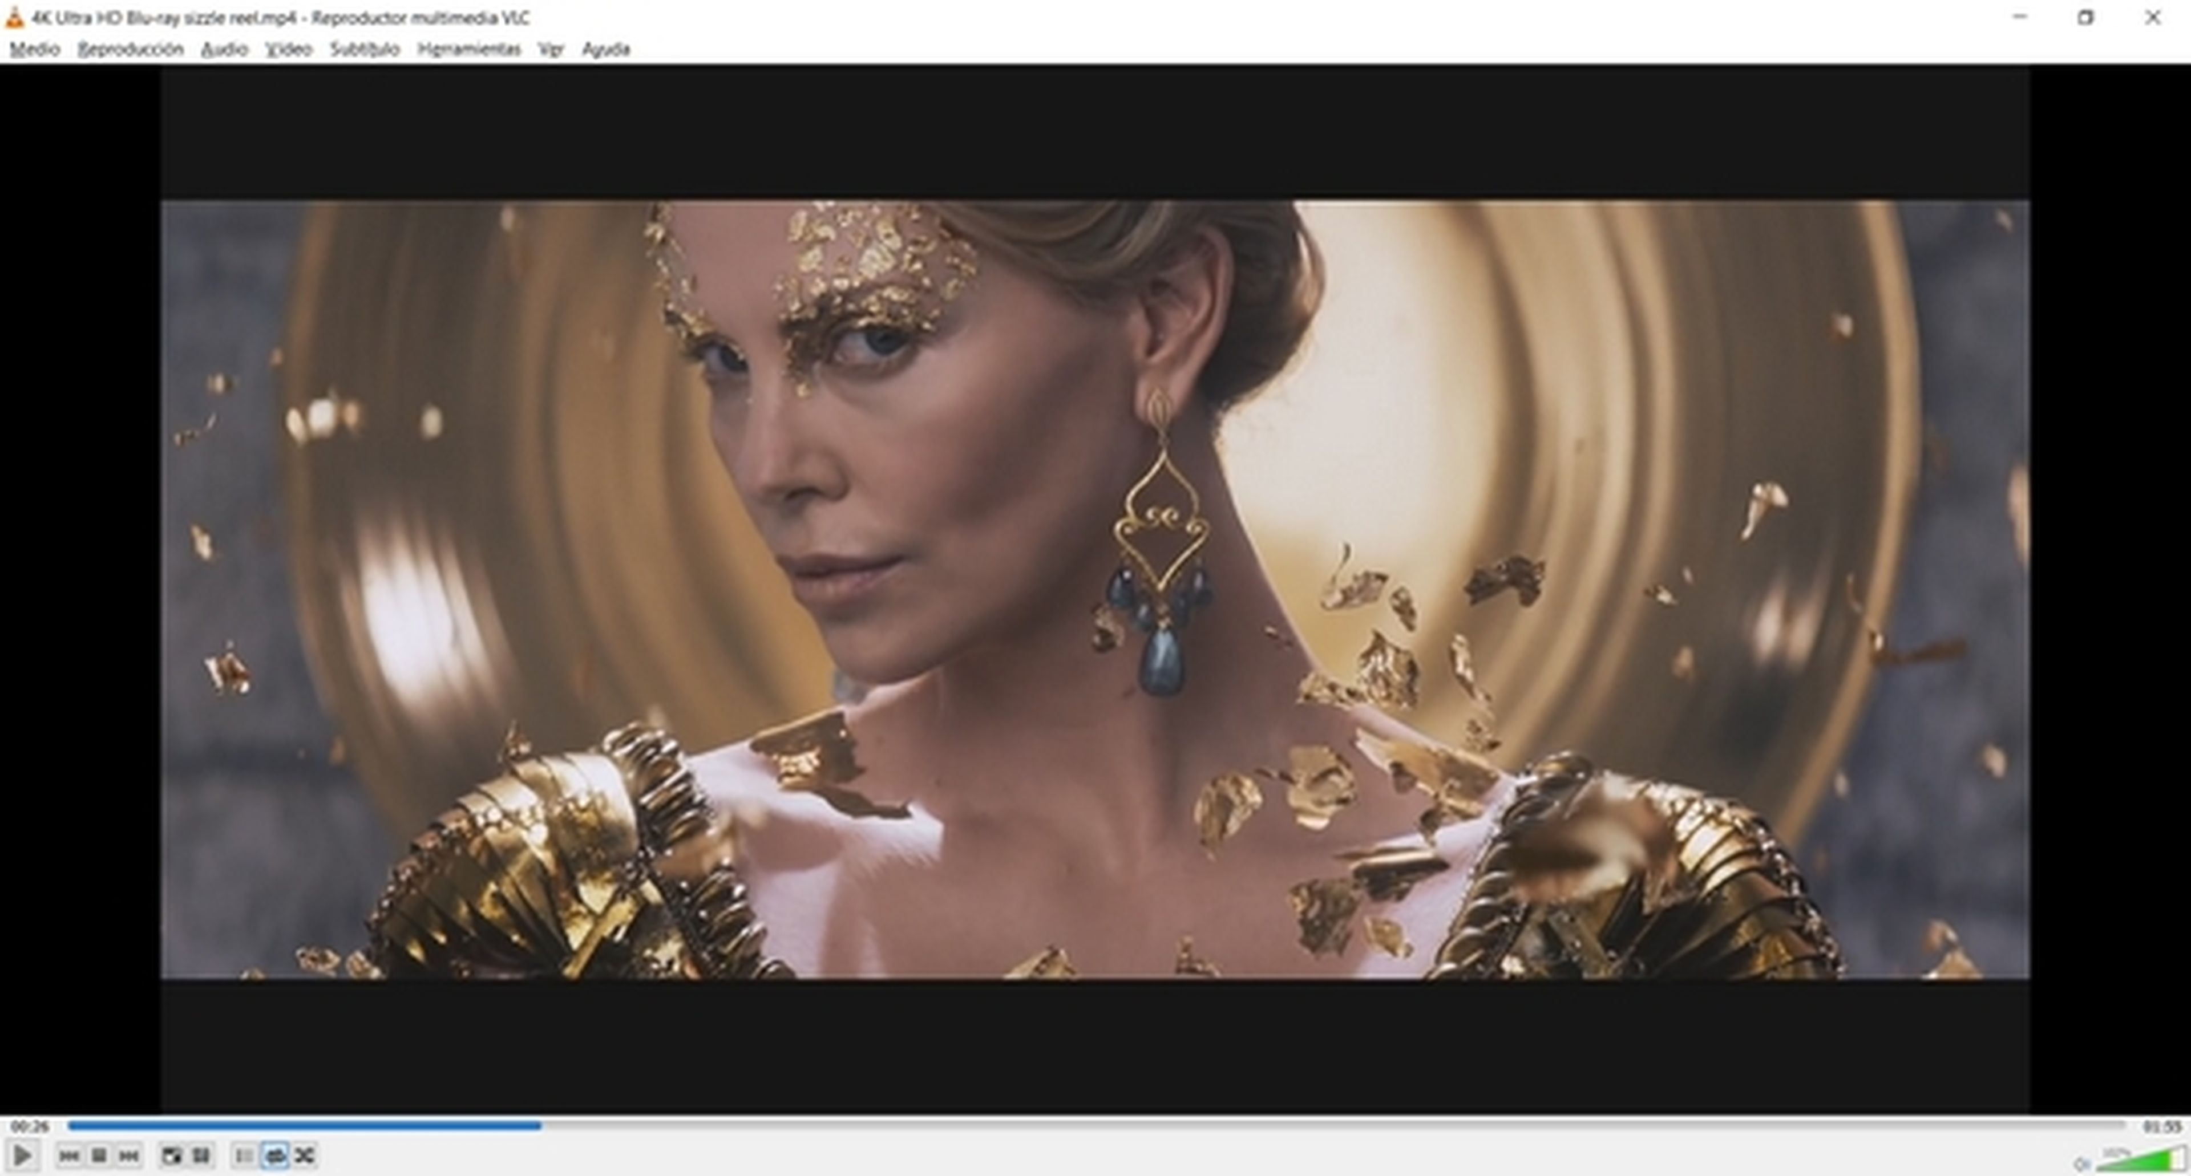The height and width of the screenshot is (1176, 2191).
Task: Click the Ayuda menu item
Action: (x=605, y=49)
